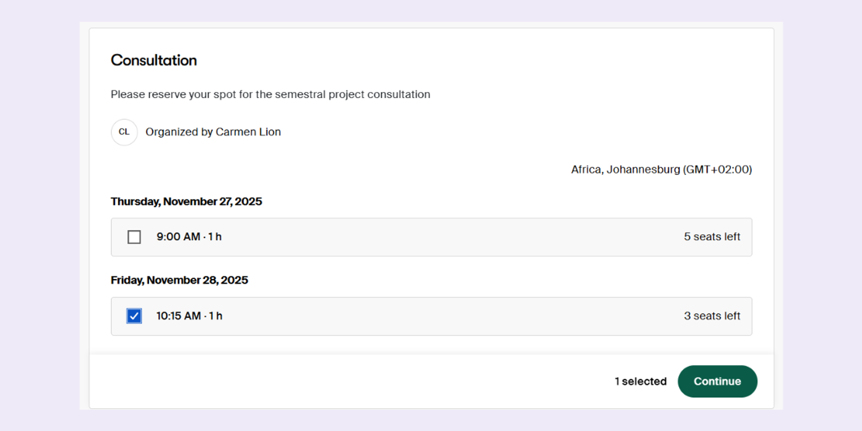Click the 3 seats left indicator
Image resolution: width=862 pixels, height=431 pixels.
coord(712,315)
